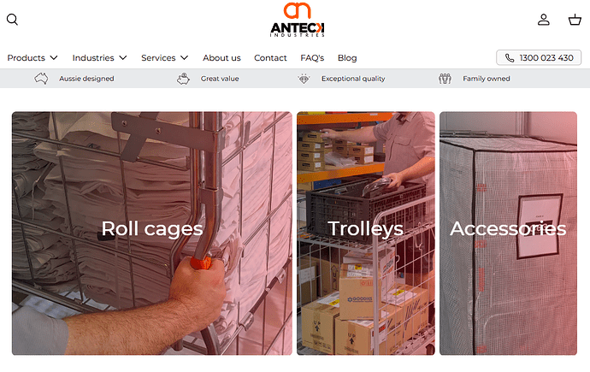Go to the About us page
The width and height of the screenshot is (590, 372).
(x=221, y=58)
